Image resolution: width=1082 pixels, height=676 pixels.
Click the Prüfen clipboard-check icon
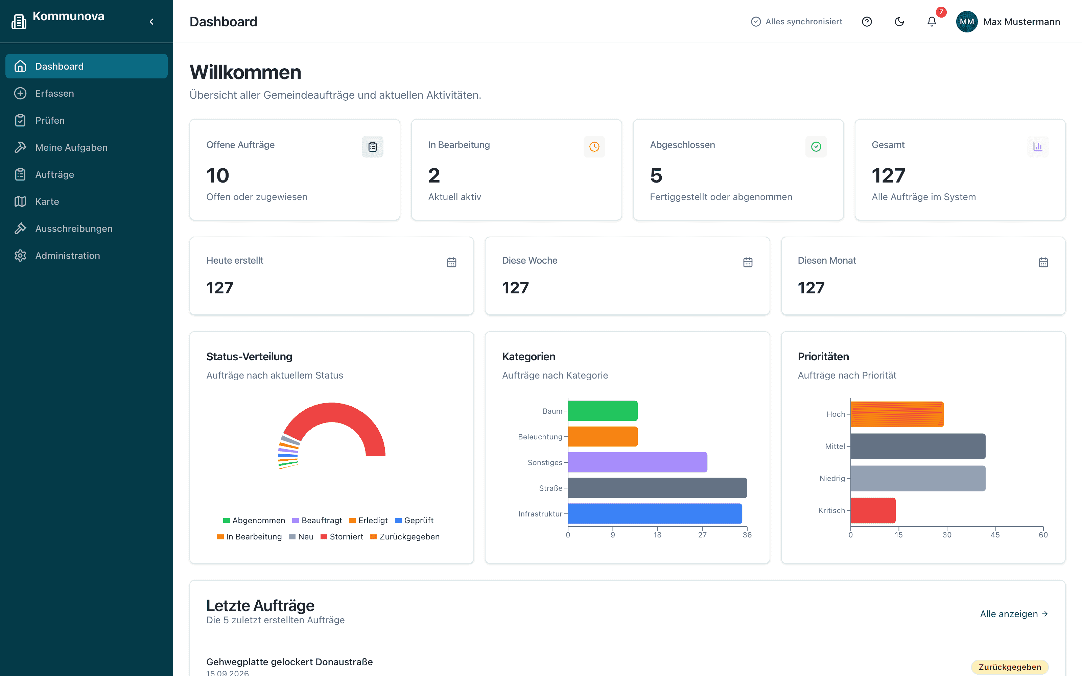[20, 120]
